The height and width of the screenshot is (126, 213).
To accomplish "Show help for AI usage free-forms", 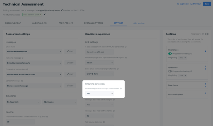I will (x=114, y=111).
